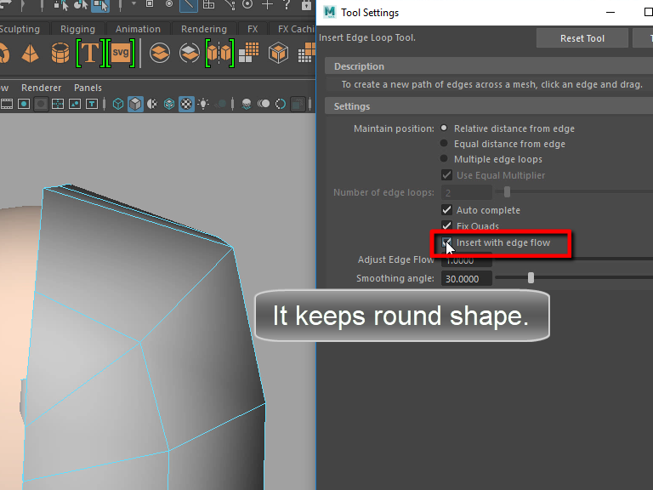
Task: Switch to the Rigging shelf tab
Action: point(77,29)
